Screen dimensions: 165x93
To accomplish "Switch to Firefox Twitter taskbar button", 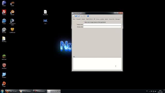I will point(12,91).
